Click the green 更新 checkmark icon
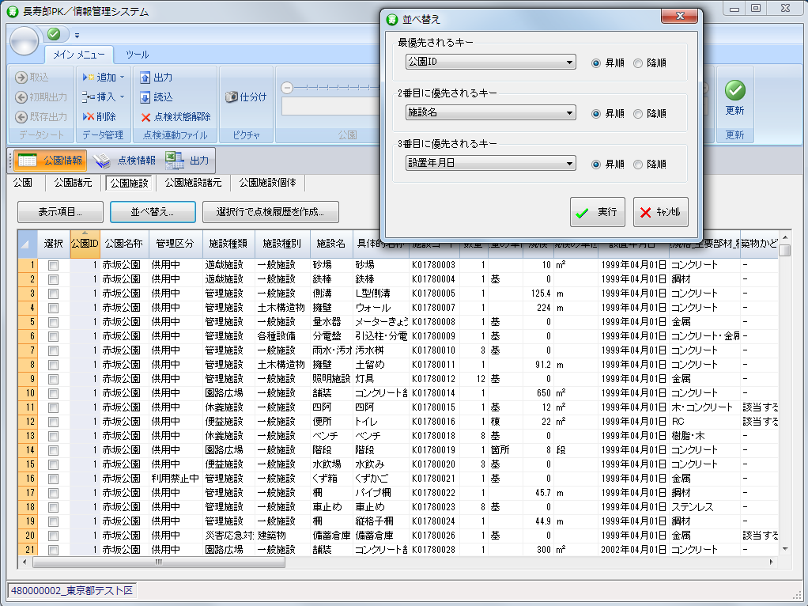The width and height of the screenshot is (808, 606). 735,90
